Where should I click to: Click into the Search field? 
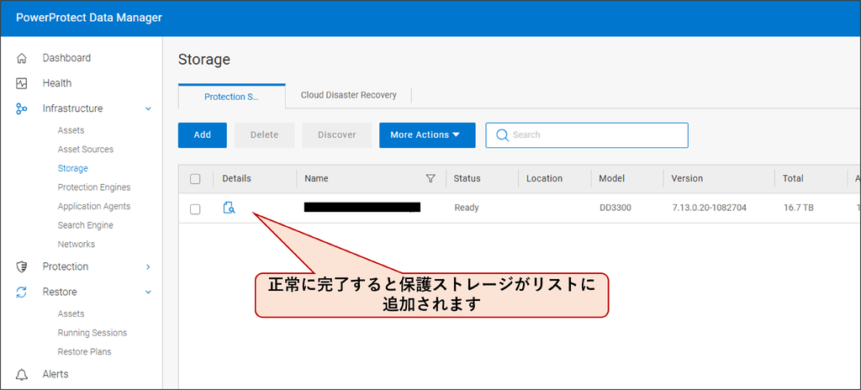point(586,135)
